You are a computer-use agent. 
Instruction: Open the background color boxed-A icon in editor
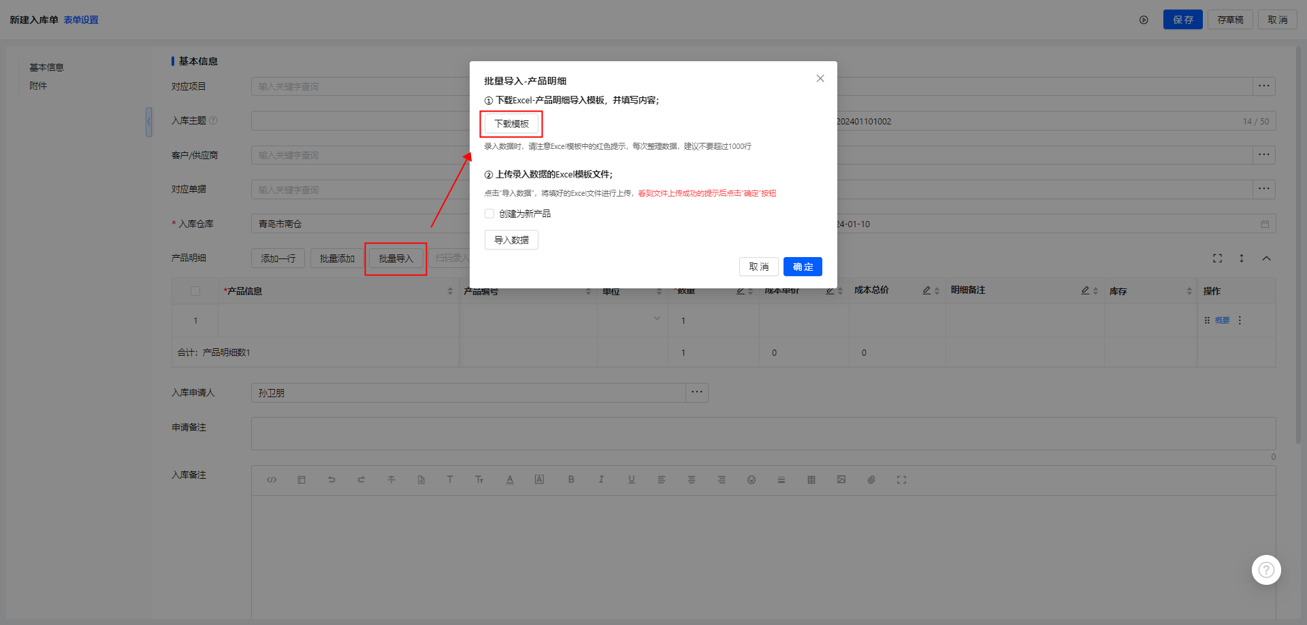[x=539, y=479]
